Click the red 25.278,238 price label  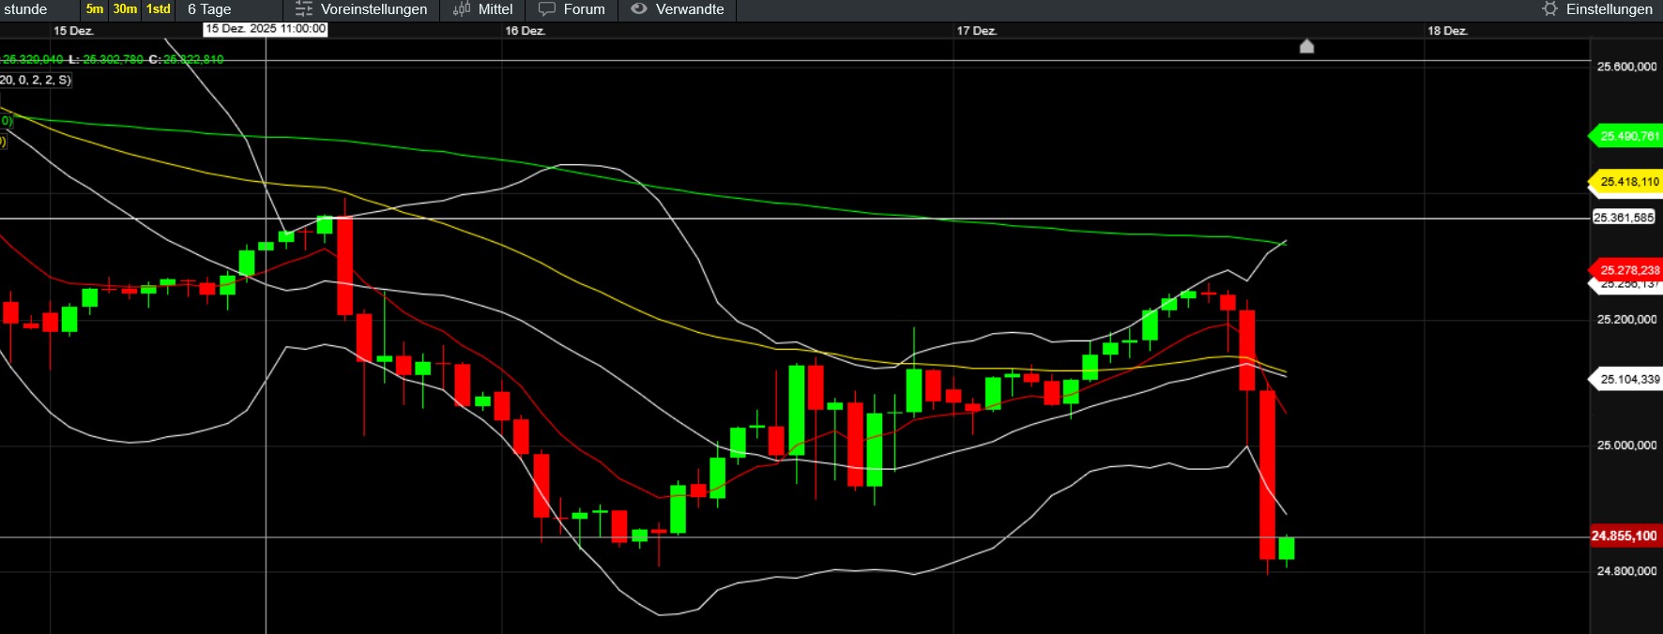(1628, 270)
